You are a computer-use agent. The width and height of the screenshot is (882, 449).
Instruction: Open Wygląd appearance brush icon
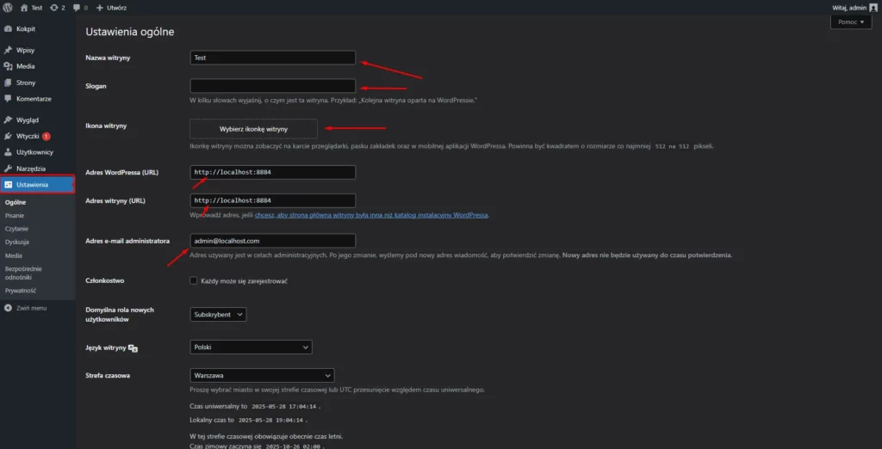[x=8, y=120]
